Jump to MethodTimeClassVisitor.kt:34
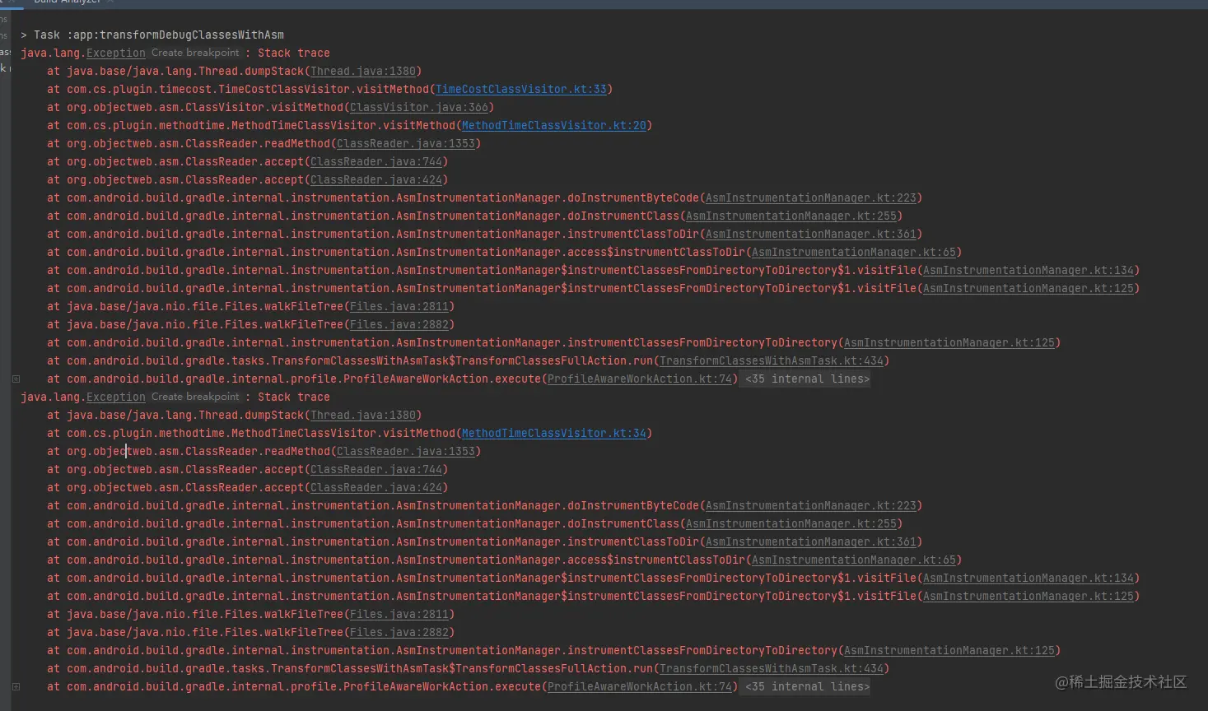 553,433
